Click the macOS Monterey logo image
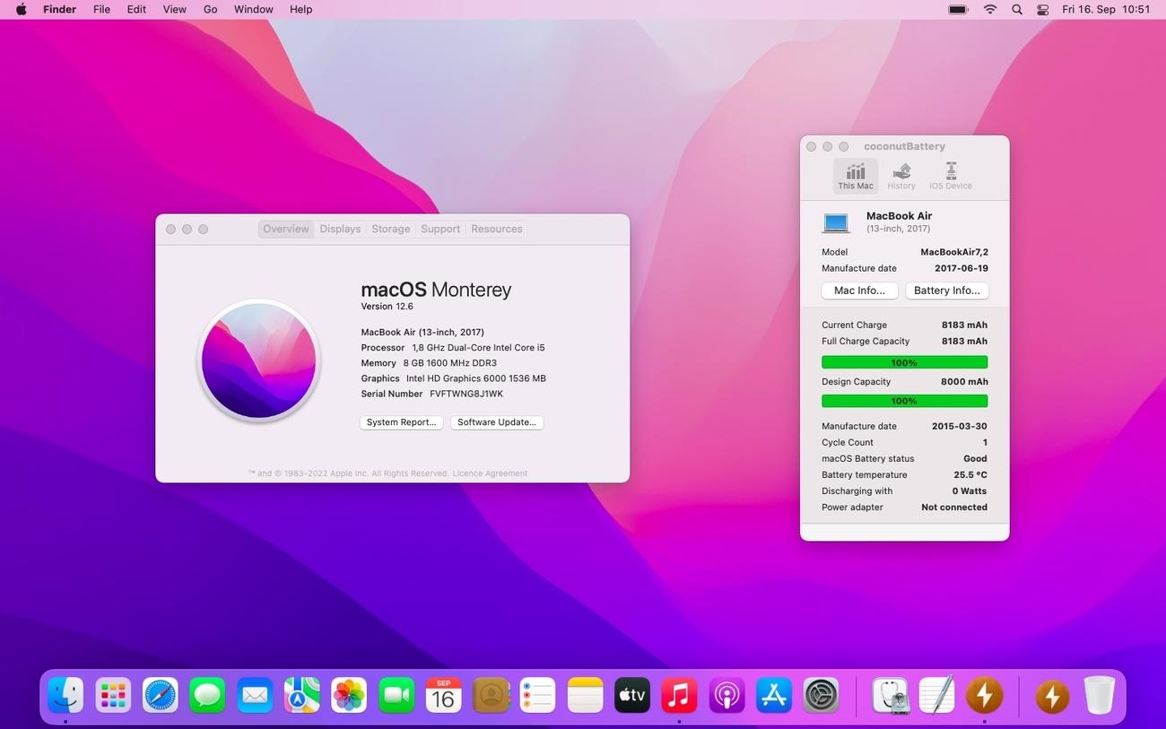 click(258, 360)
